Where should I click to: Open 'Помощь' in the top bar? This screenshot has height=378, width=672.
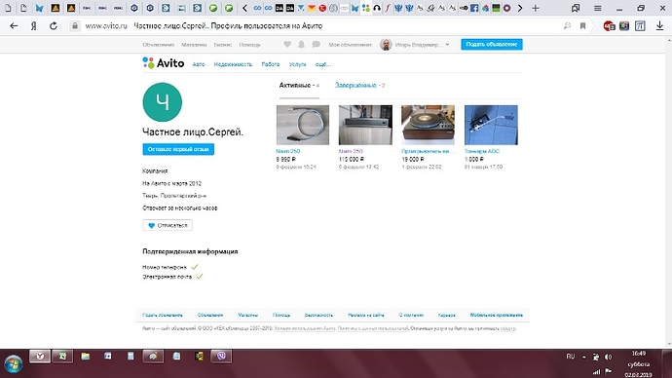pyautogui.click(x=249, y=45)
